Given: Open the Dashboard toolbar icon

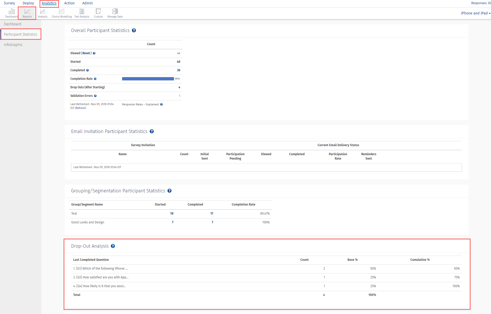Looking at the screenshot, I should [x=12, y=13].
